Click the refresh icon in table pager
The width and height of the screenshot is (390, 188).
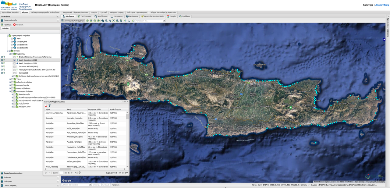[80, 173]
